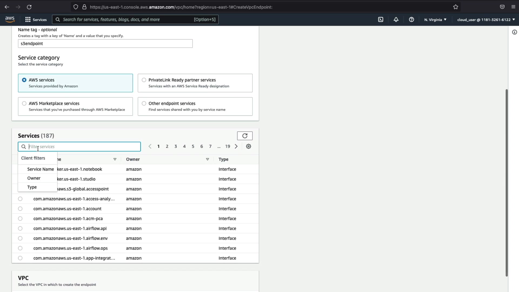Click the AWS logo home icon
The image size is (519, 292).
(x=10, y=19)
